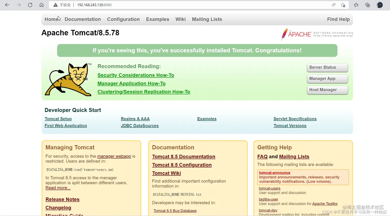Screen dimensions: 390x216
Task: Open Home in the Tomcat navigation bar
Action: (52, 19)
